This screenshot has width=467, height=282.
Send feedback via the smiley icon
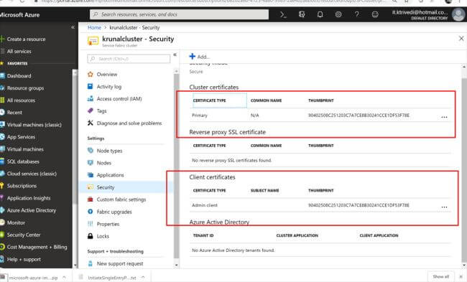[x=375, y=14]
